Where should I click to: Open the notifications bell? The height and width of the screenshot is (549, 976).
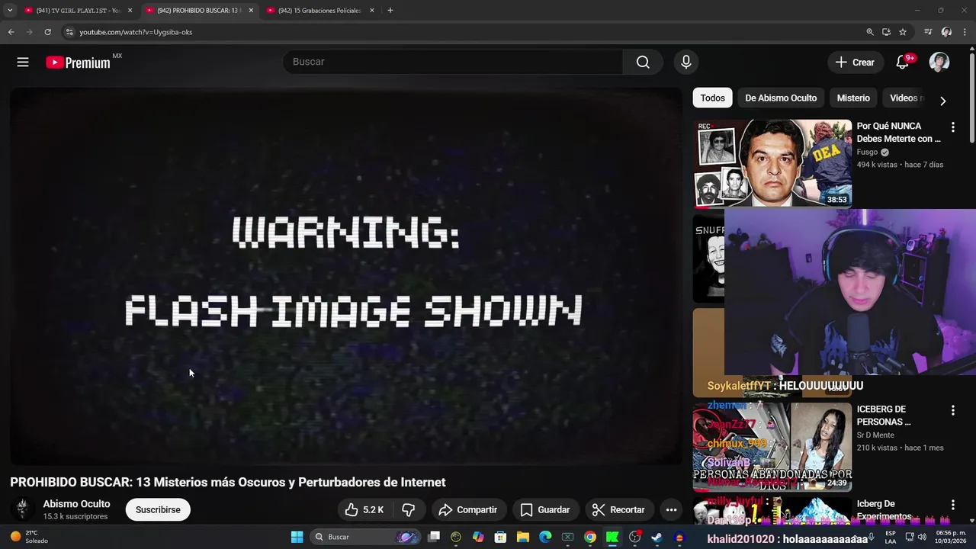(903, 63)
